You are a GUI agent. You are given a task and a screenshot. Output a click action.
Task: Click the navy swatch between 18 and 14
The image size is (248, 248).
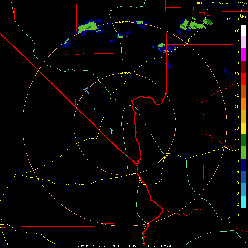(x=243, y=165)
